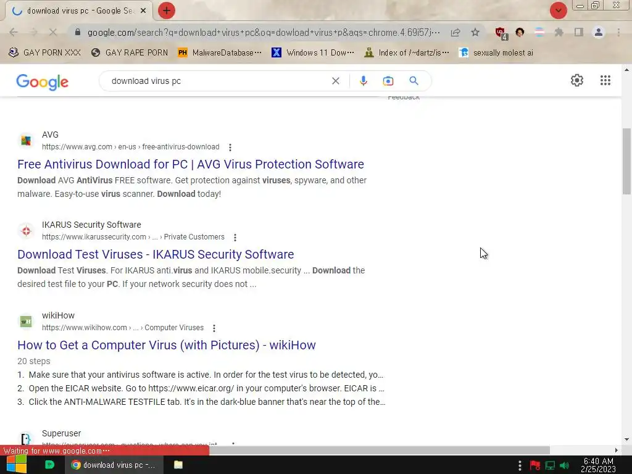The width and height of the screenshot is (632, 474).
Task: Run the search with the magnifier icon
Action: click(414, 81)
